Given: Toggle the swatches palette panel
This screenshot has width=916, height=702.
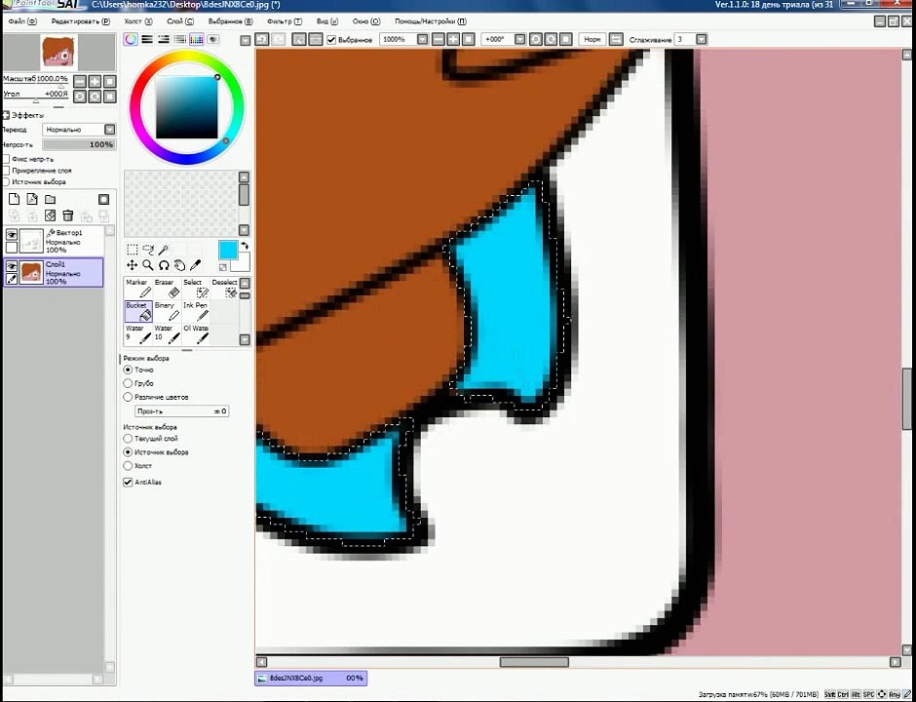Looking at the screenshot, I should coord(197,39).
